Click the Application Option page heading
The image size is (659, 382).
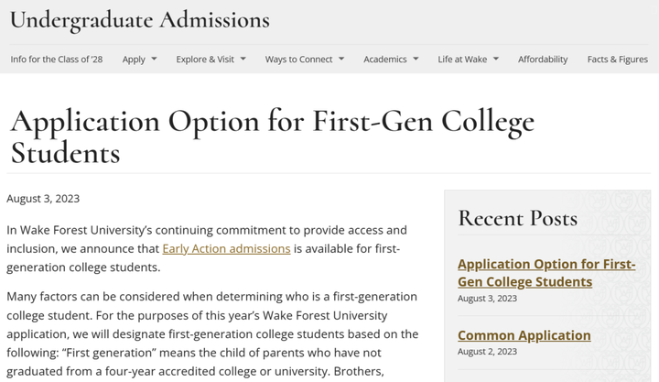click(x=271, y=136)
